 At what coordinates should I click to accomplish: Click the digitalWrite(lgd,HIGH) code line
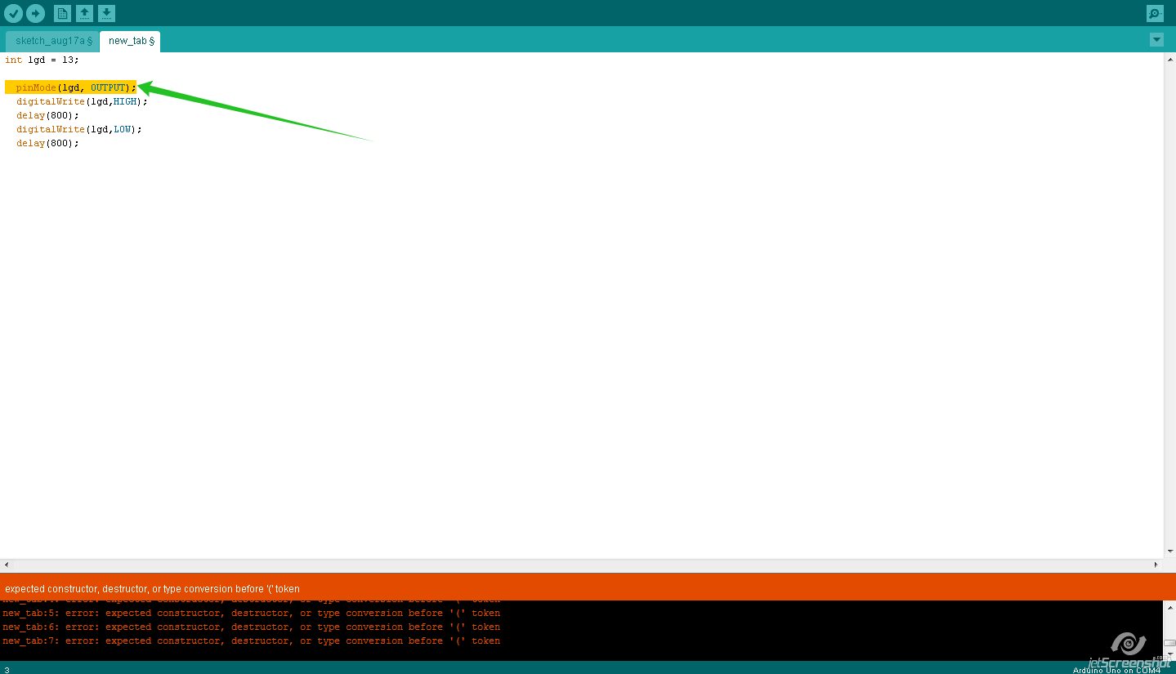coord(82,101)
